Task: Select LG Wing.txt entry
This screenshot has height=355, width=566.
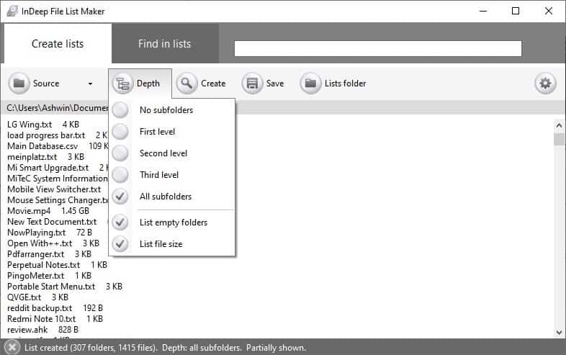Action: pos(43,125)
